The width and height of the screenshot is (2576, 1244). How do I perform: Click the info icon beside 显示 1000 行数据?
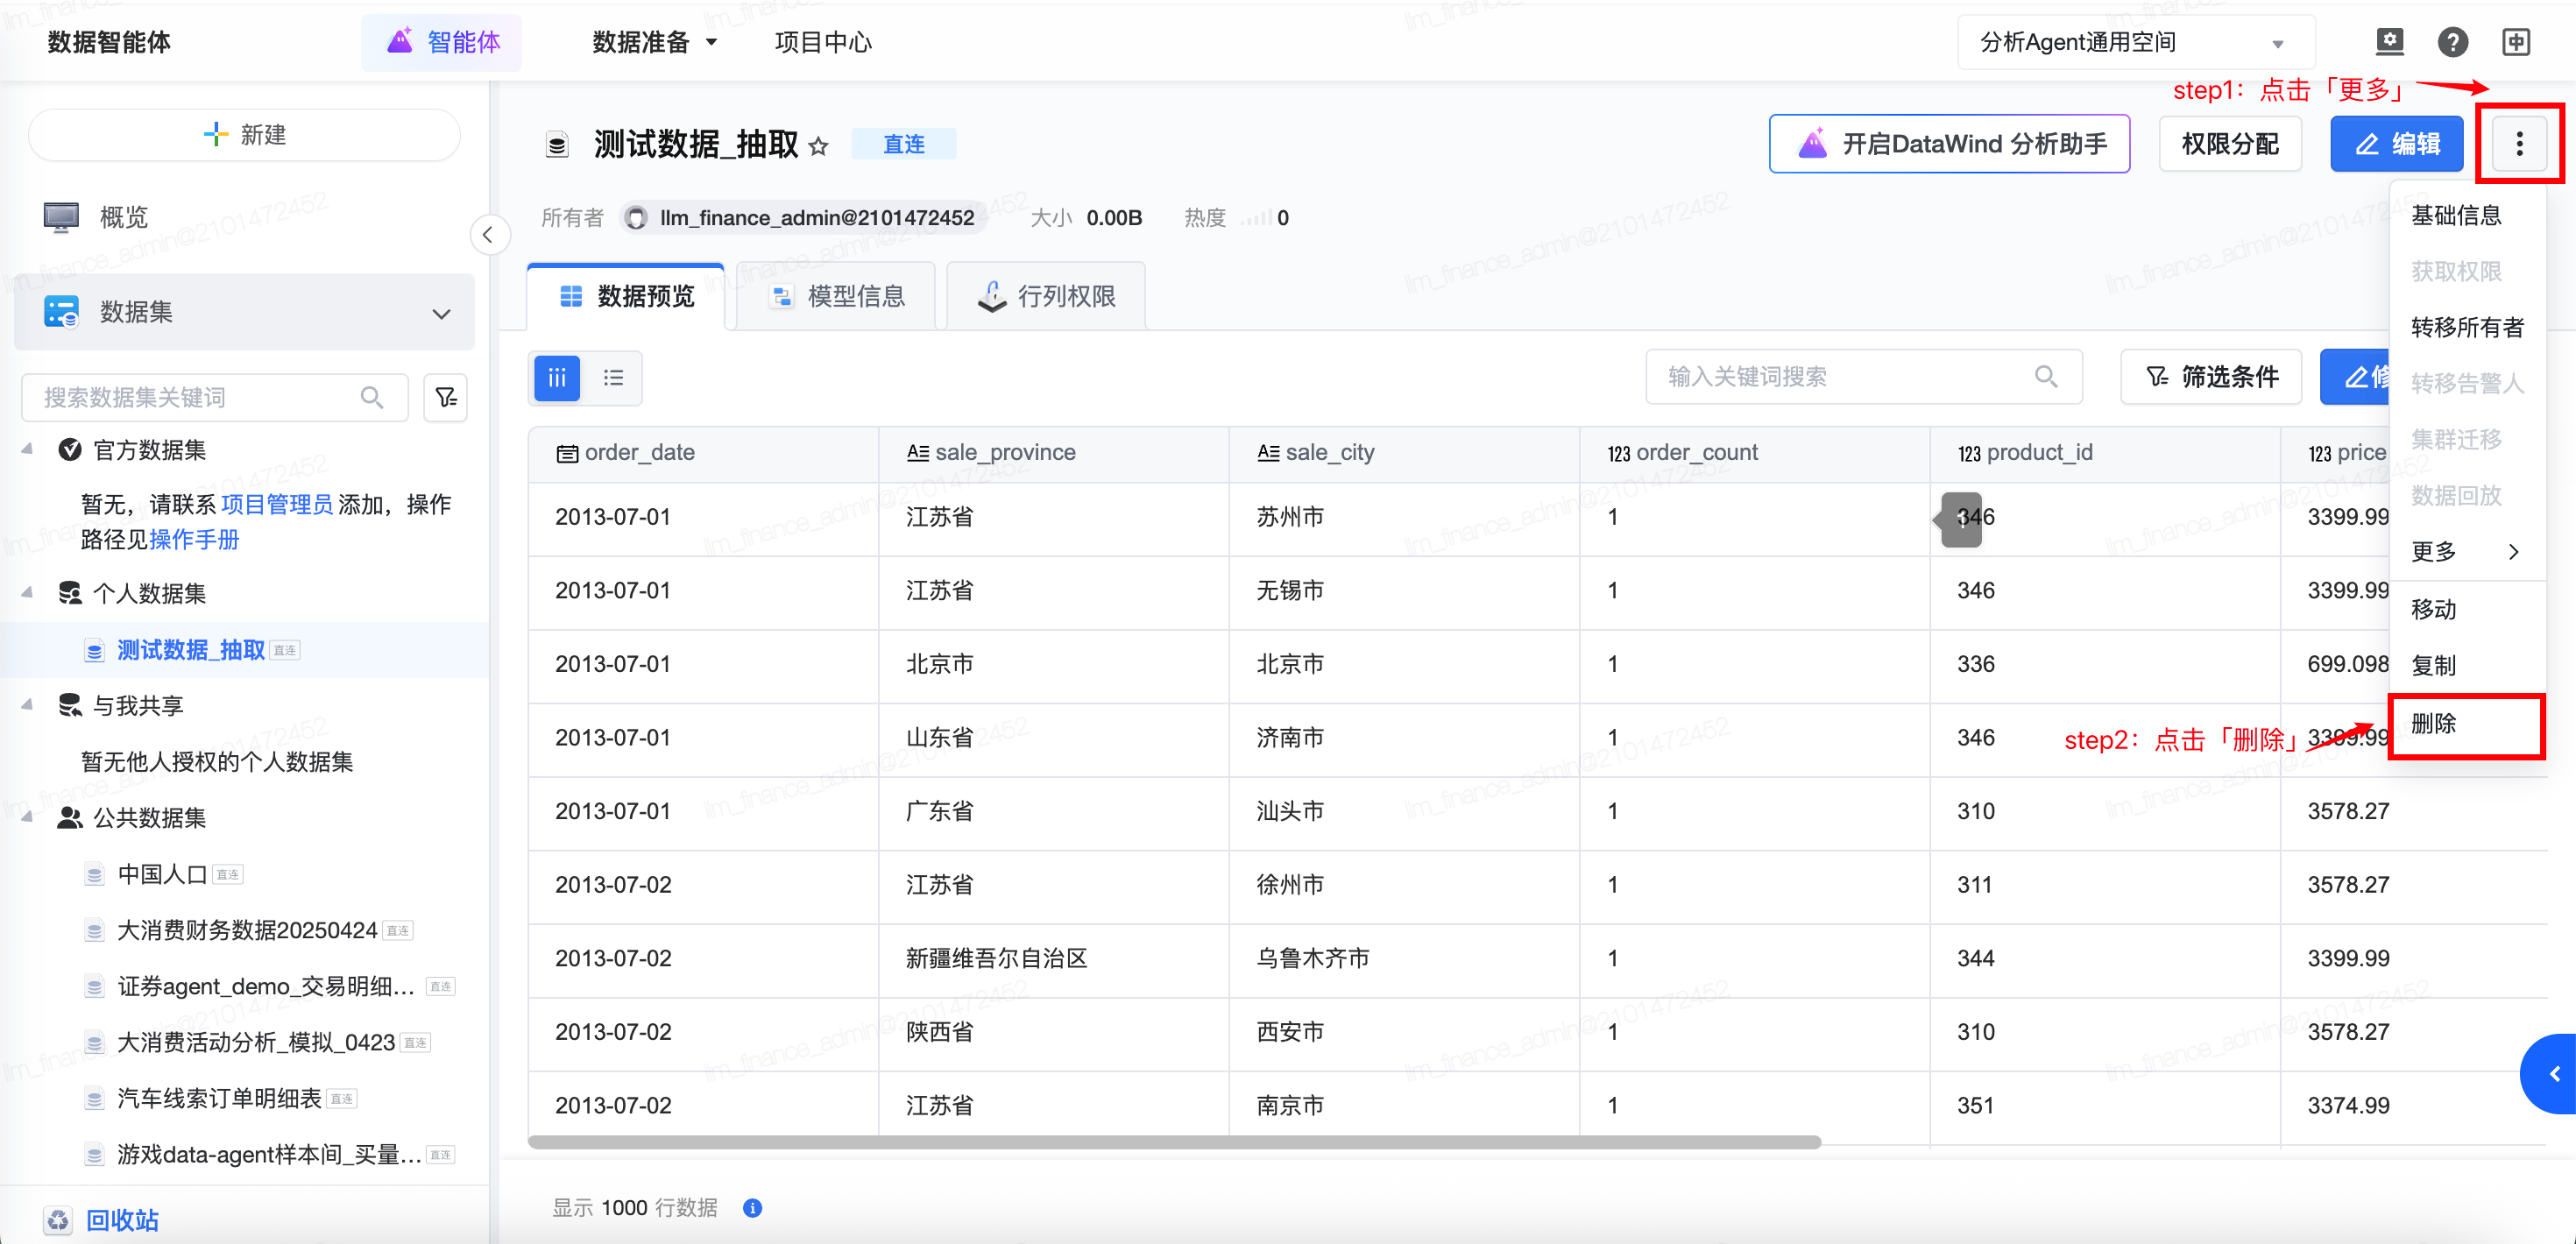752,1208
